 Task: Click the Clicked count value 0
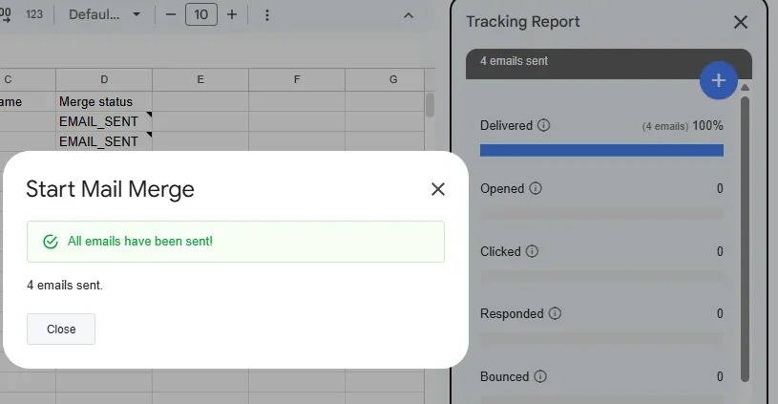tap(720, 251)
